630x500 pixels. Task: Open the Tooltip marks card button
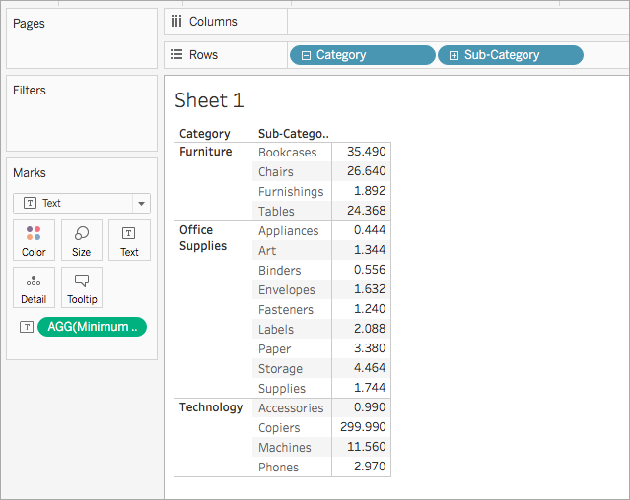(x=82, y=287)
